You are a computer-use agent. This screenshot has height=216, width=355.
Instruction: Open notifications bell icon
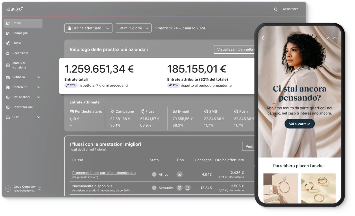(276, 9)
